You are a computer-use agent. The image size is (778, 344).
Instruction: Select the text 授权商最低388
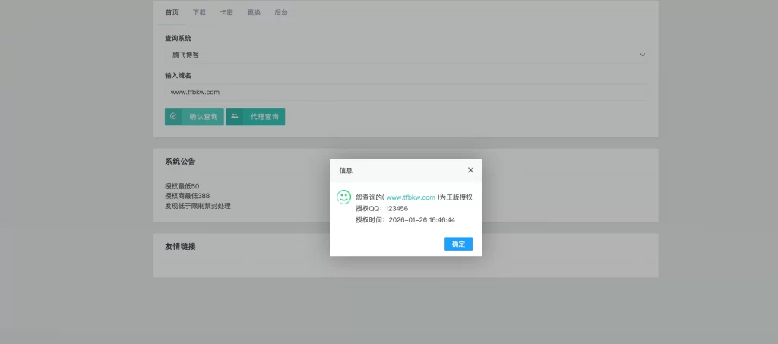pos(187,196)
